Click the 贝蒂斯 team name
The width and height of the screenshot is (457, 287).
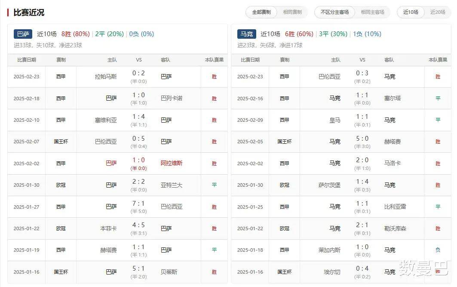point(169,272)
